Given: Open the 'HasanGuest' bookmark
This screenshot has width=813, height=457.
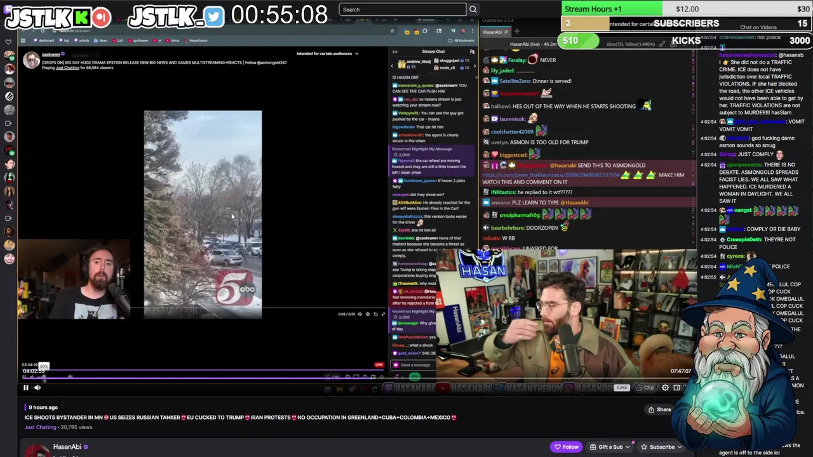Looking at the screenshot, I should tap(196, 41).
